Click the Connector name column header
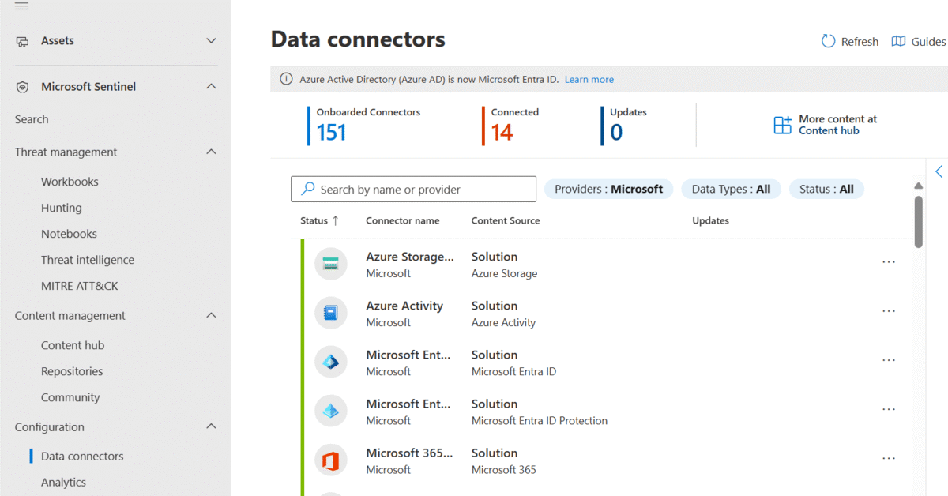Viewport: 948px width, 496px height. click(403, 221)
